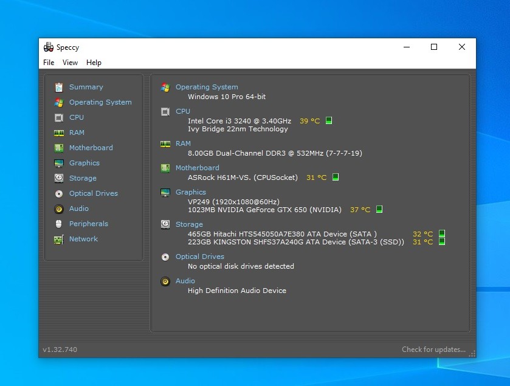Select RAM in the sidebar list
The image size is (510, 386).
point(77,133)
